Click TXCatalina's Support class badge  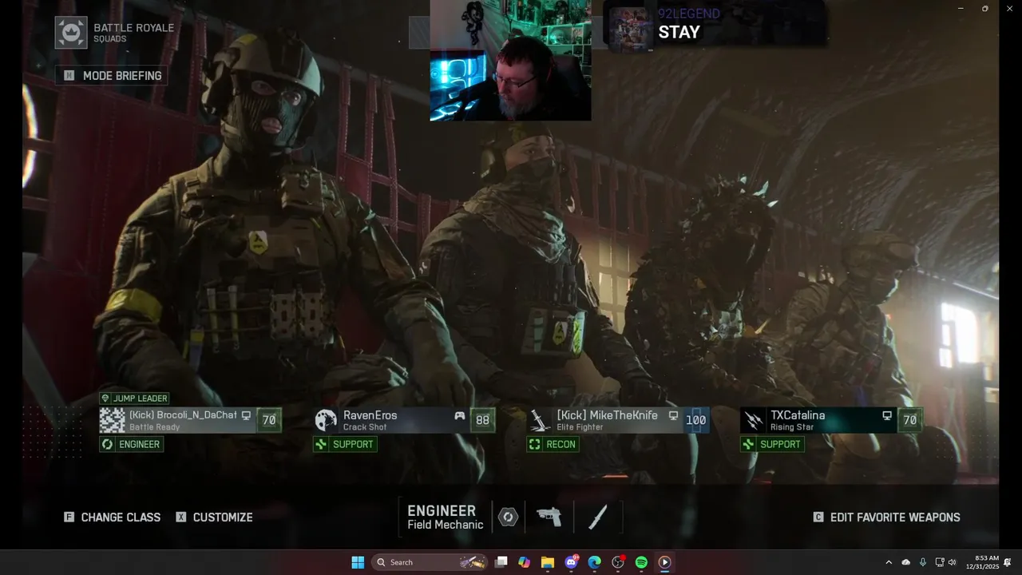[772, 444]
